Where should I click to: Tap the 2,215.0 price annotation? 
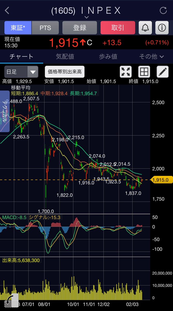76,137
